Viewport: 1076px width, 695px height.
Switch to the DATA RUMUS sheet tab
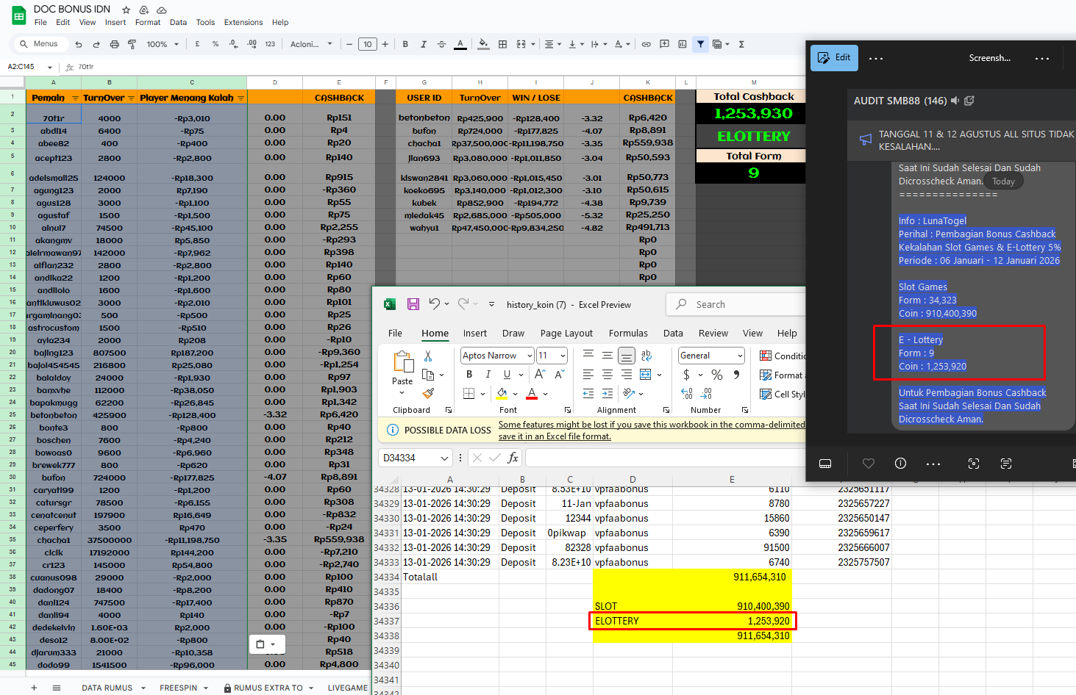pyautogui.click(x=107, y=688)
